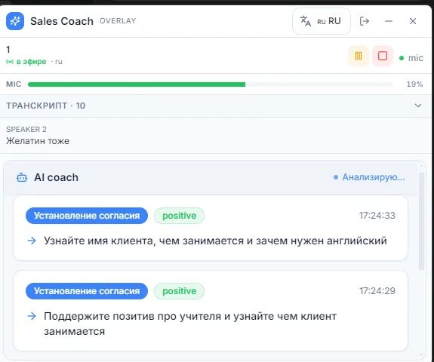Click the MIC label of level meter
Viewport: 434px width, 362px height.
tap(14, 84)
